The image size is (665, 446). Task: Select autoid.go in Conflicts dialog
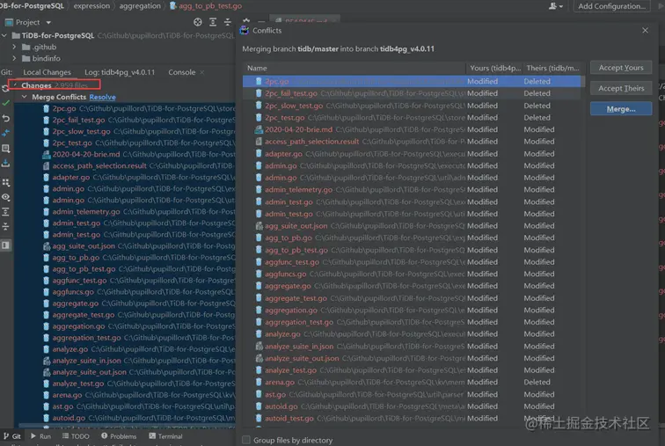412,406
